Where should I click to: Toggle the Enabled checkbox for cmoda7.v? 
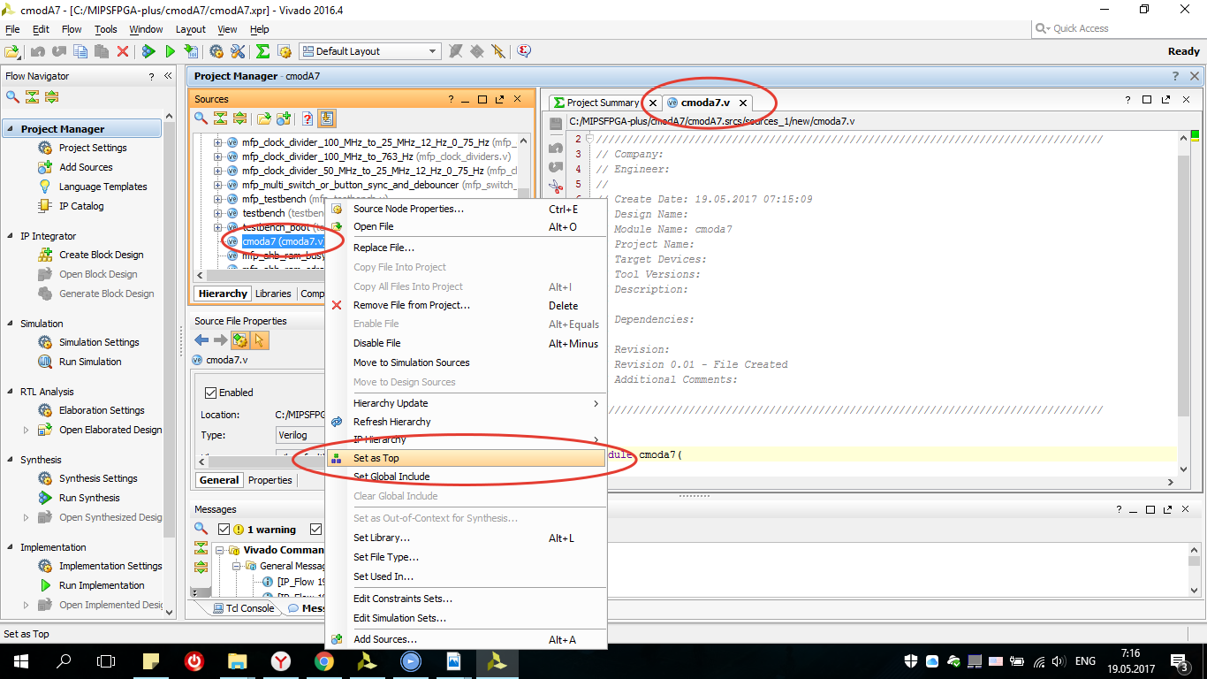point(210,393)
